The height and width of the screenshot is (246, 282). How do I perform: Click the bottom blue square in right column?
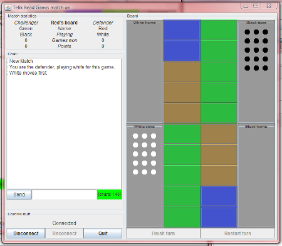[219, 217]
